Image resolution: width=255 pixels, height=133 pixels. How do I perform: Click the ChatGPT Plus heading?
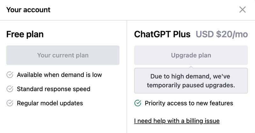(x=162, y=34)
